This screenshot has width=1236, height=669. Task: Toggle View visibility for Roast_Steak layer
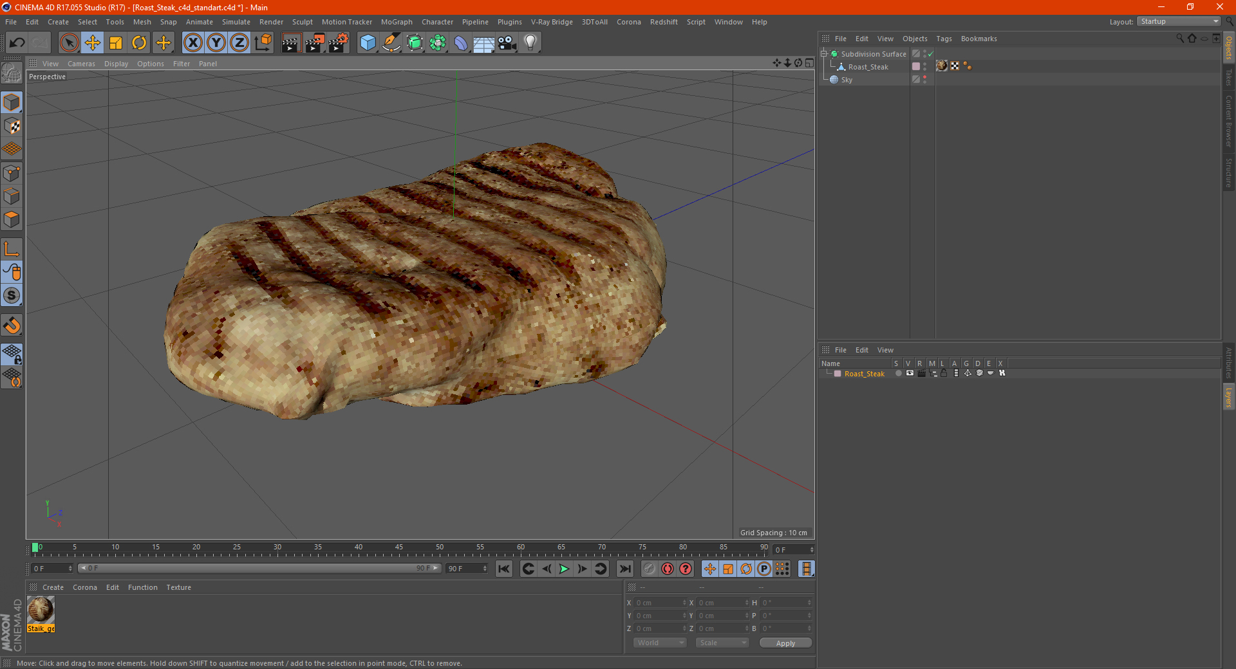click(x=910, y=373)
